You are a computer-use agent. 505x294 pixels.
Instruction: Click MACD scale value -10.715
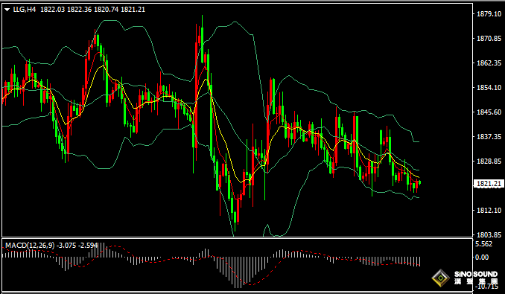tap(487, 287)
